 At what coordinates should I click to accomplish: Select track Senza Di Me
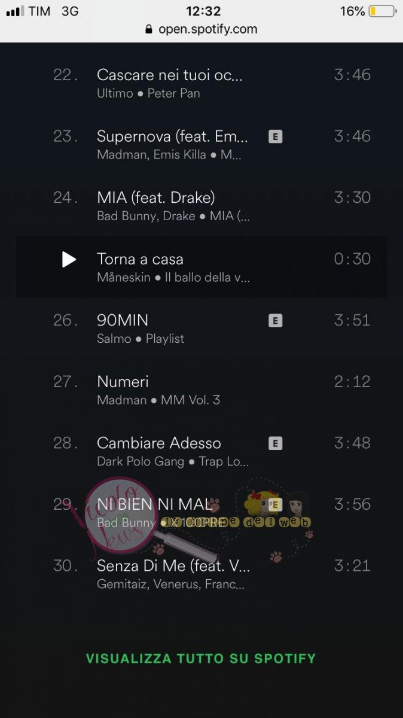[x=202, y=574]
